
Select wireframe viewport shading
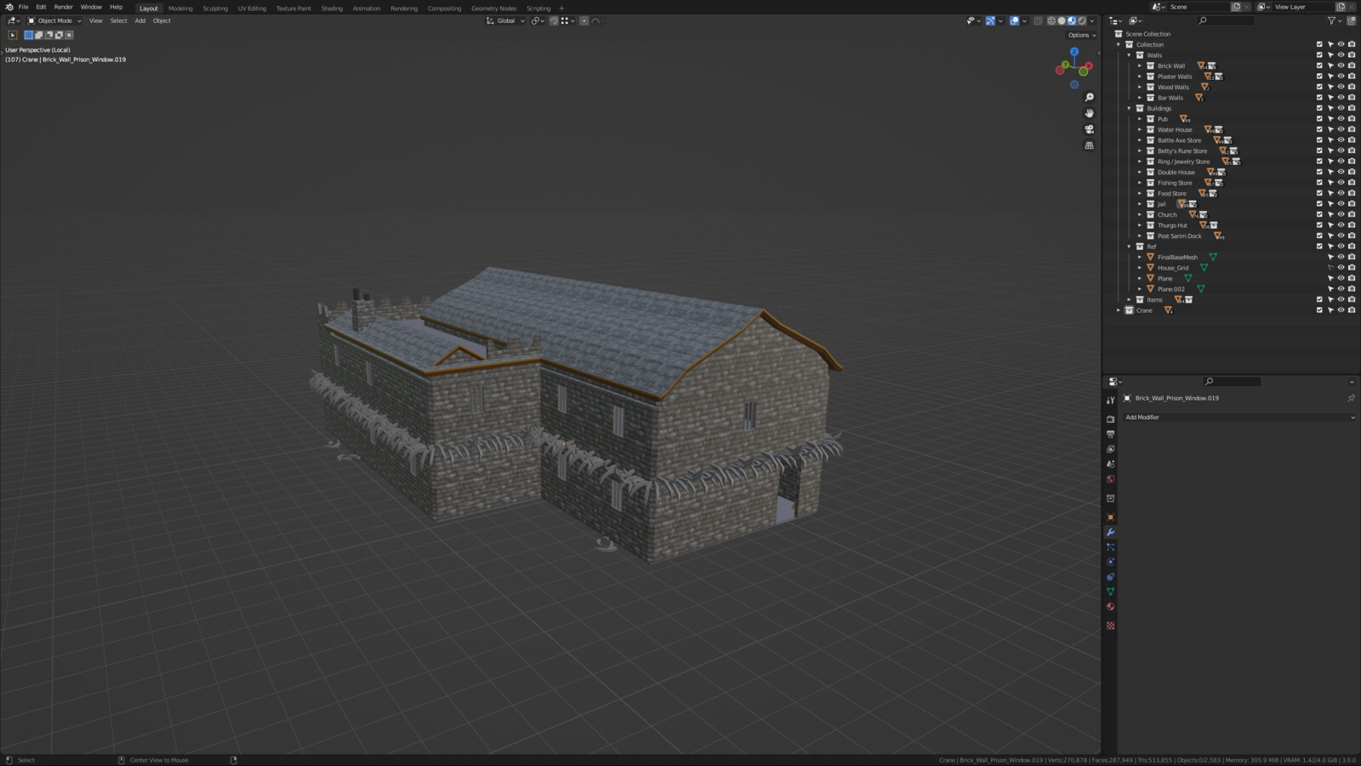point(1051,21)
